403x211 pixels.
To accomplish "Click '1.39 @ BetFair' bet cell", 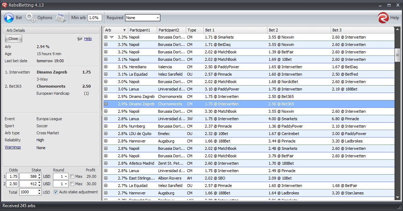I will tap(281, 52).
